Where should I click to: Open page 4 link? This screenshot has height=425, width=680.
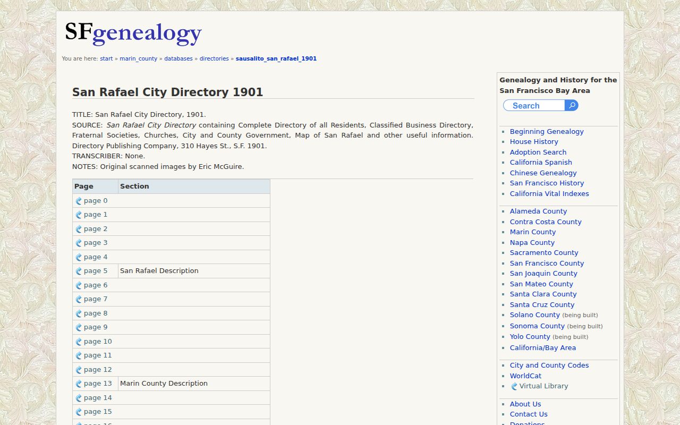coord(96,257)
